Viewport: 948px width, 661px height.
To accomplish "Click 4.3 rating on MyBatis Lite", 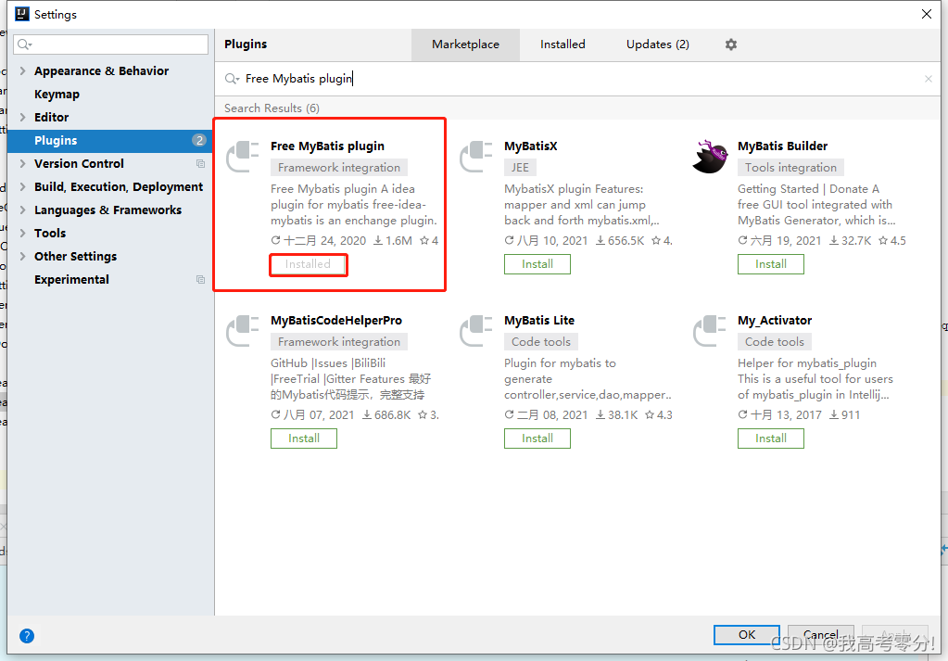I will point(658,415).
